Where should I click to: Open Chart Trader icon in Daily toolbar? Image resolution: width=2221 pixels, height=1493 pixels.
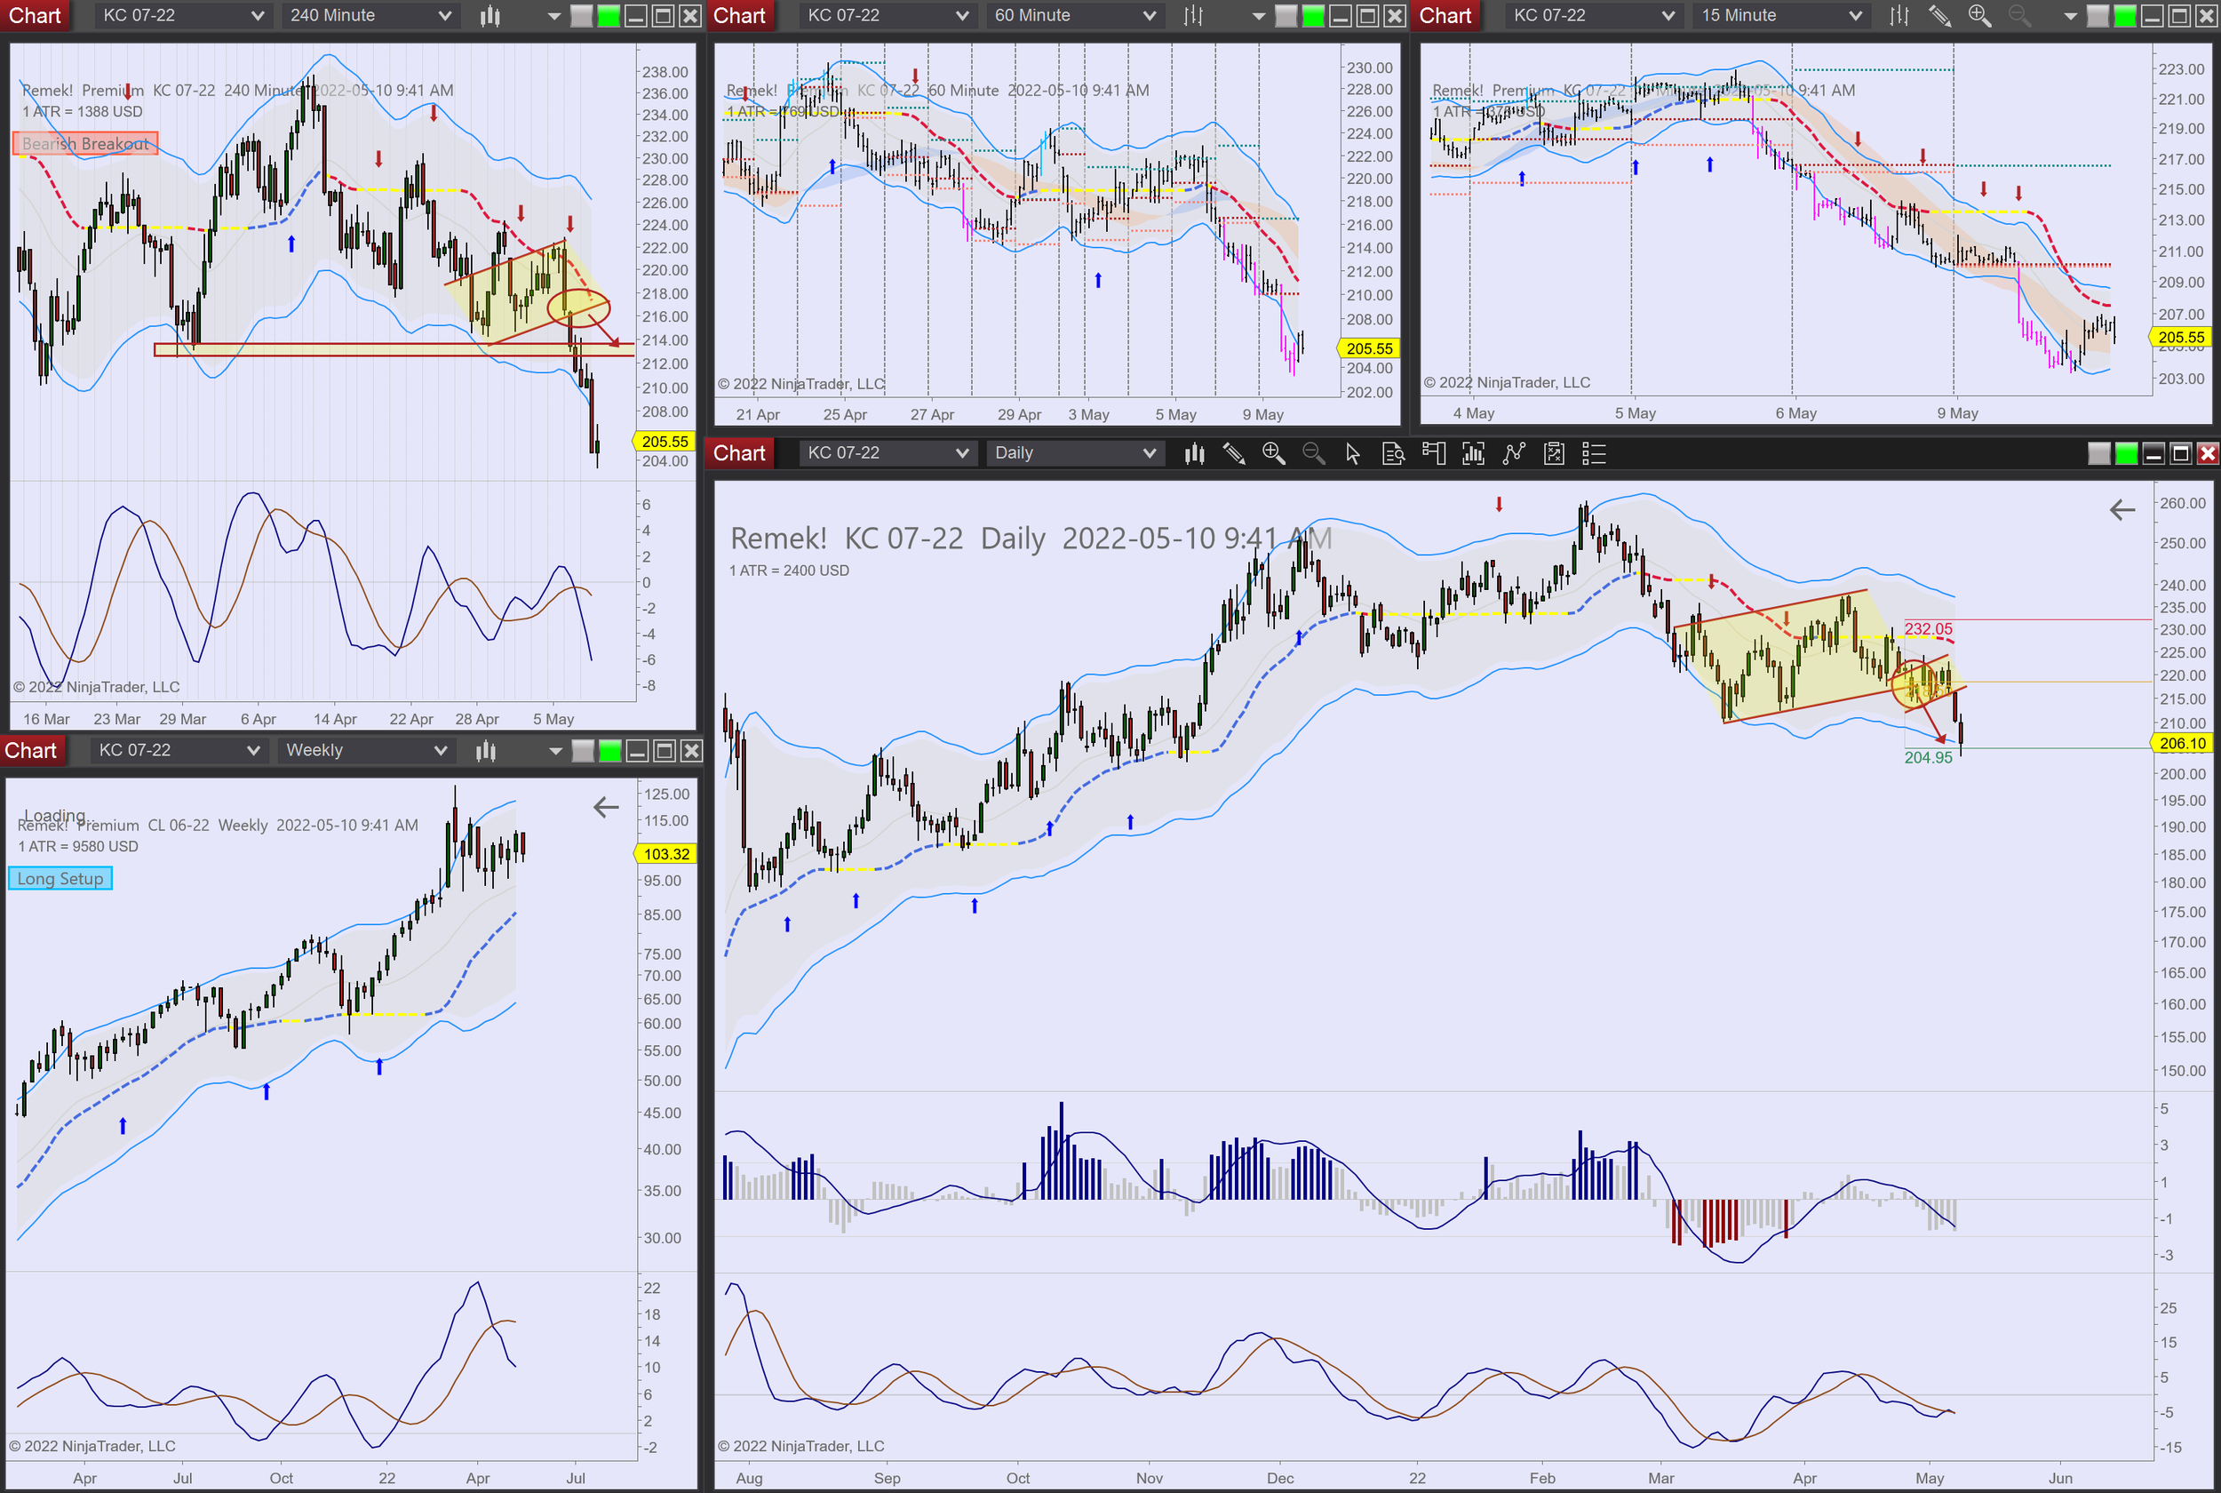(x=1433, y=453)
